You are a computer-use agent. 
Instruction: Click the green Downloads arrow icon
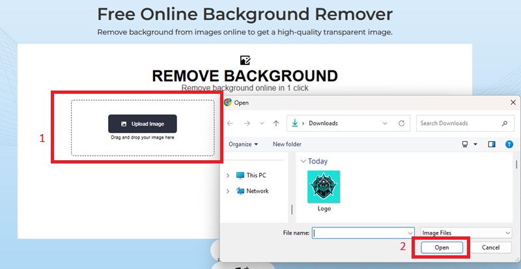pyautogui.click(x=294, y=123)
